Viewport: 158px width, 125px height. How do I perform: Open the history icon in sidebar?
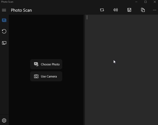coord(4,31)
